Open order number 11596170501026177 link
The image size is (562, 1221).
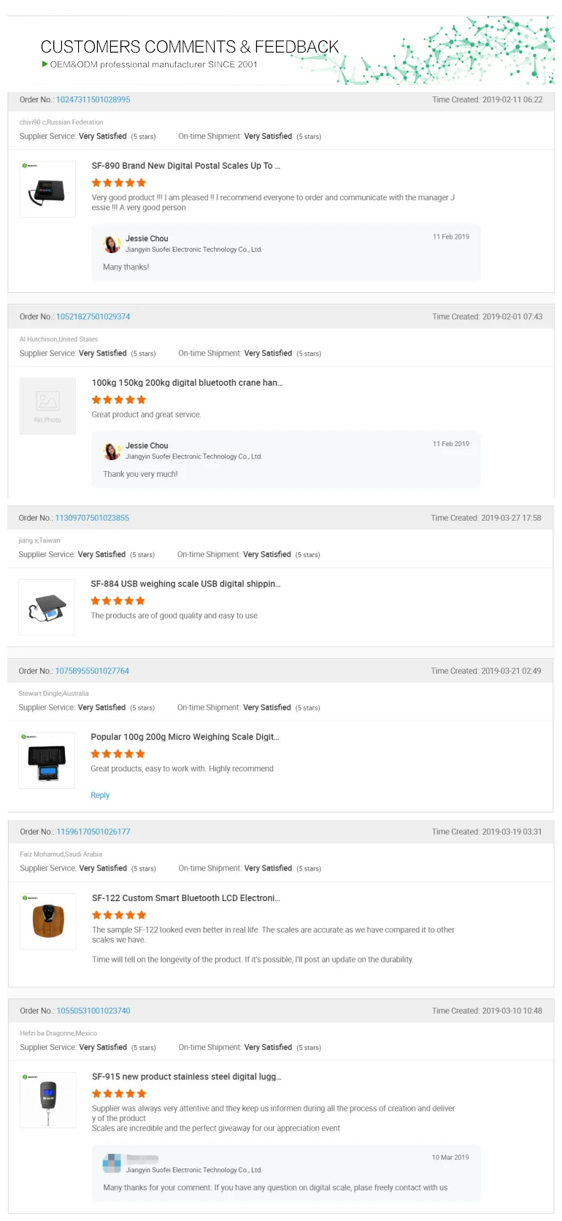(x=93, y=832)
